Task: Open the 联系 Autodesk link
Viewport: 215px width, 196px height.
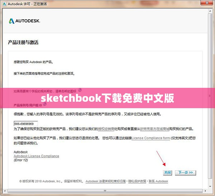Action: [158, 181]
